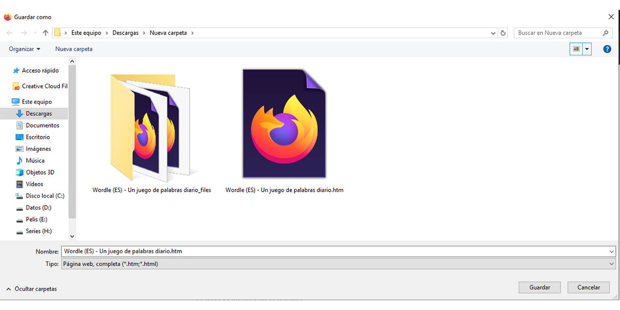
Task: Open the recent locations dropdown arrow
Action: (35, 33)
